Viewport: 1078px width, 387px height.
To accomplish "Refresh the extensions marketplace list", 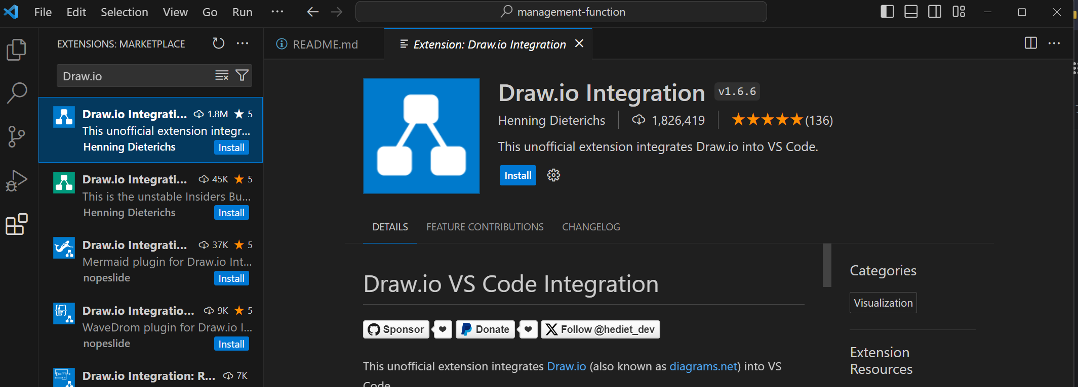I will [219, 43].
